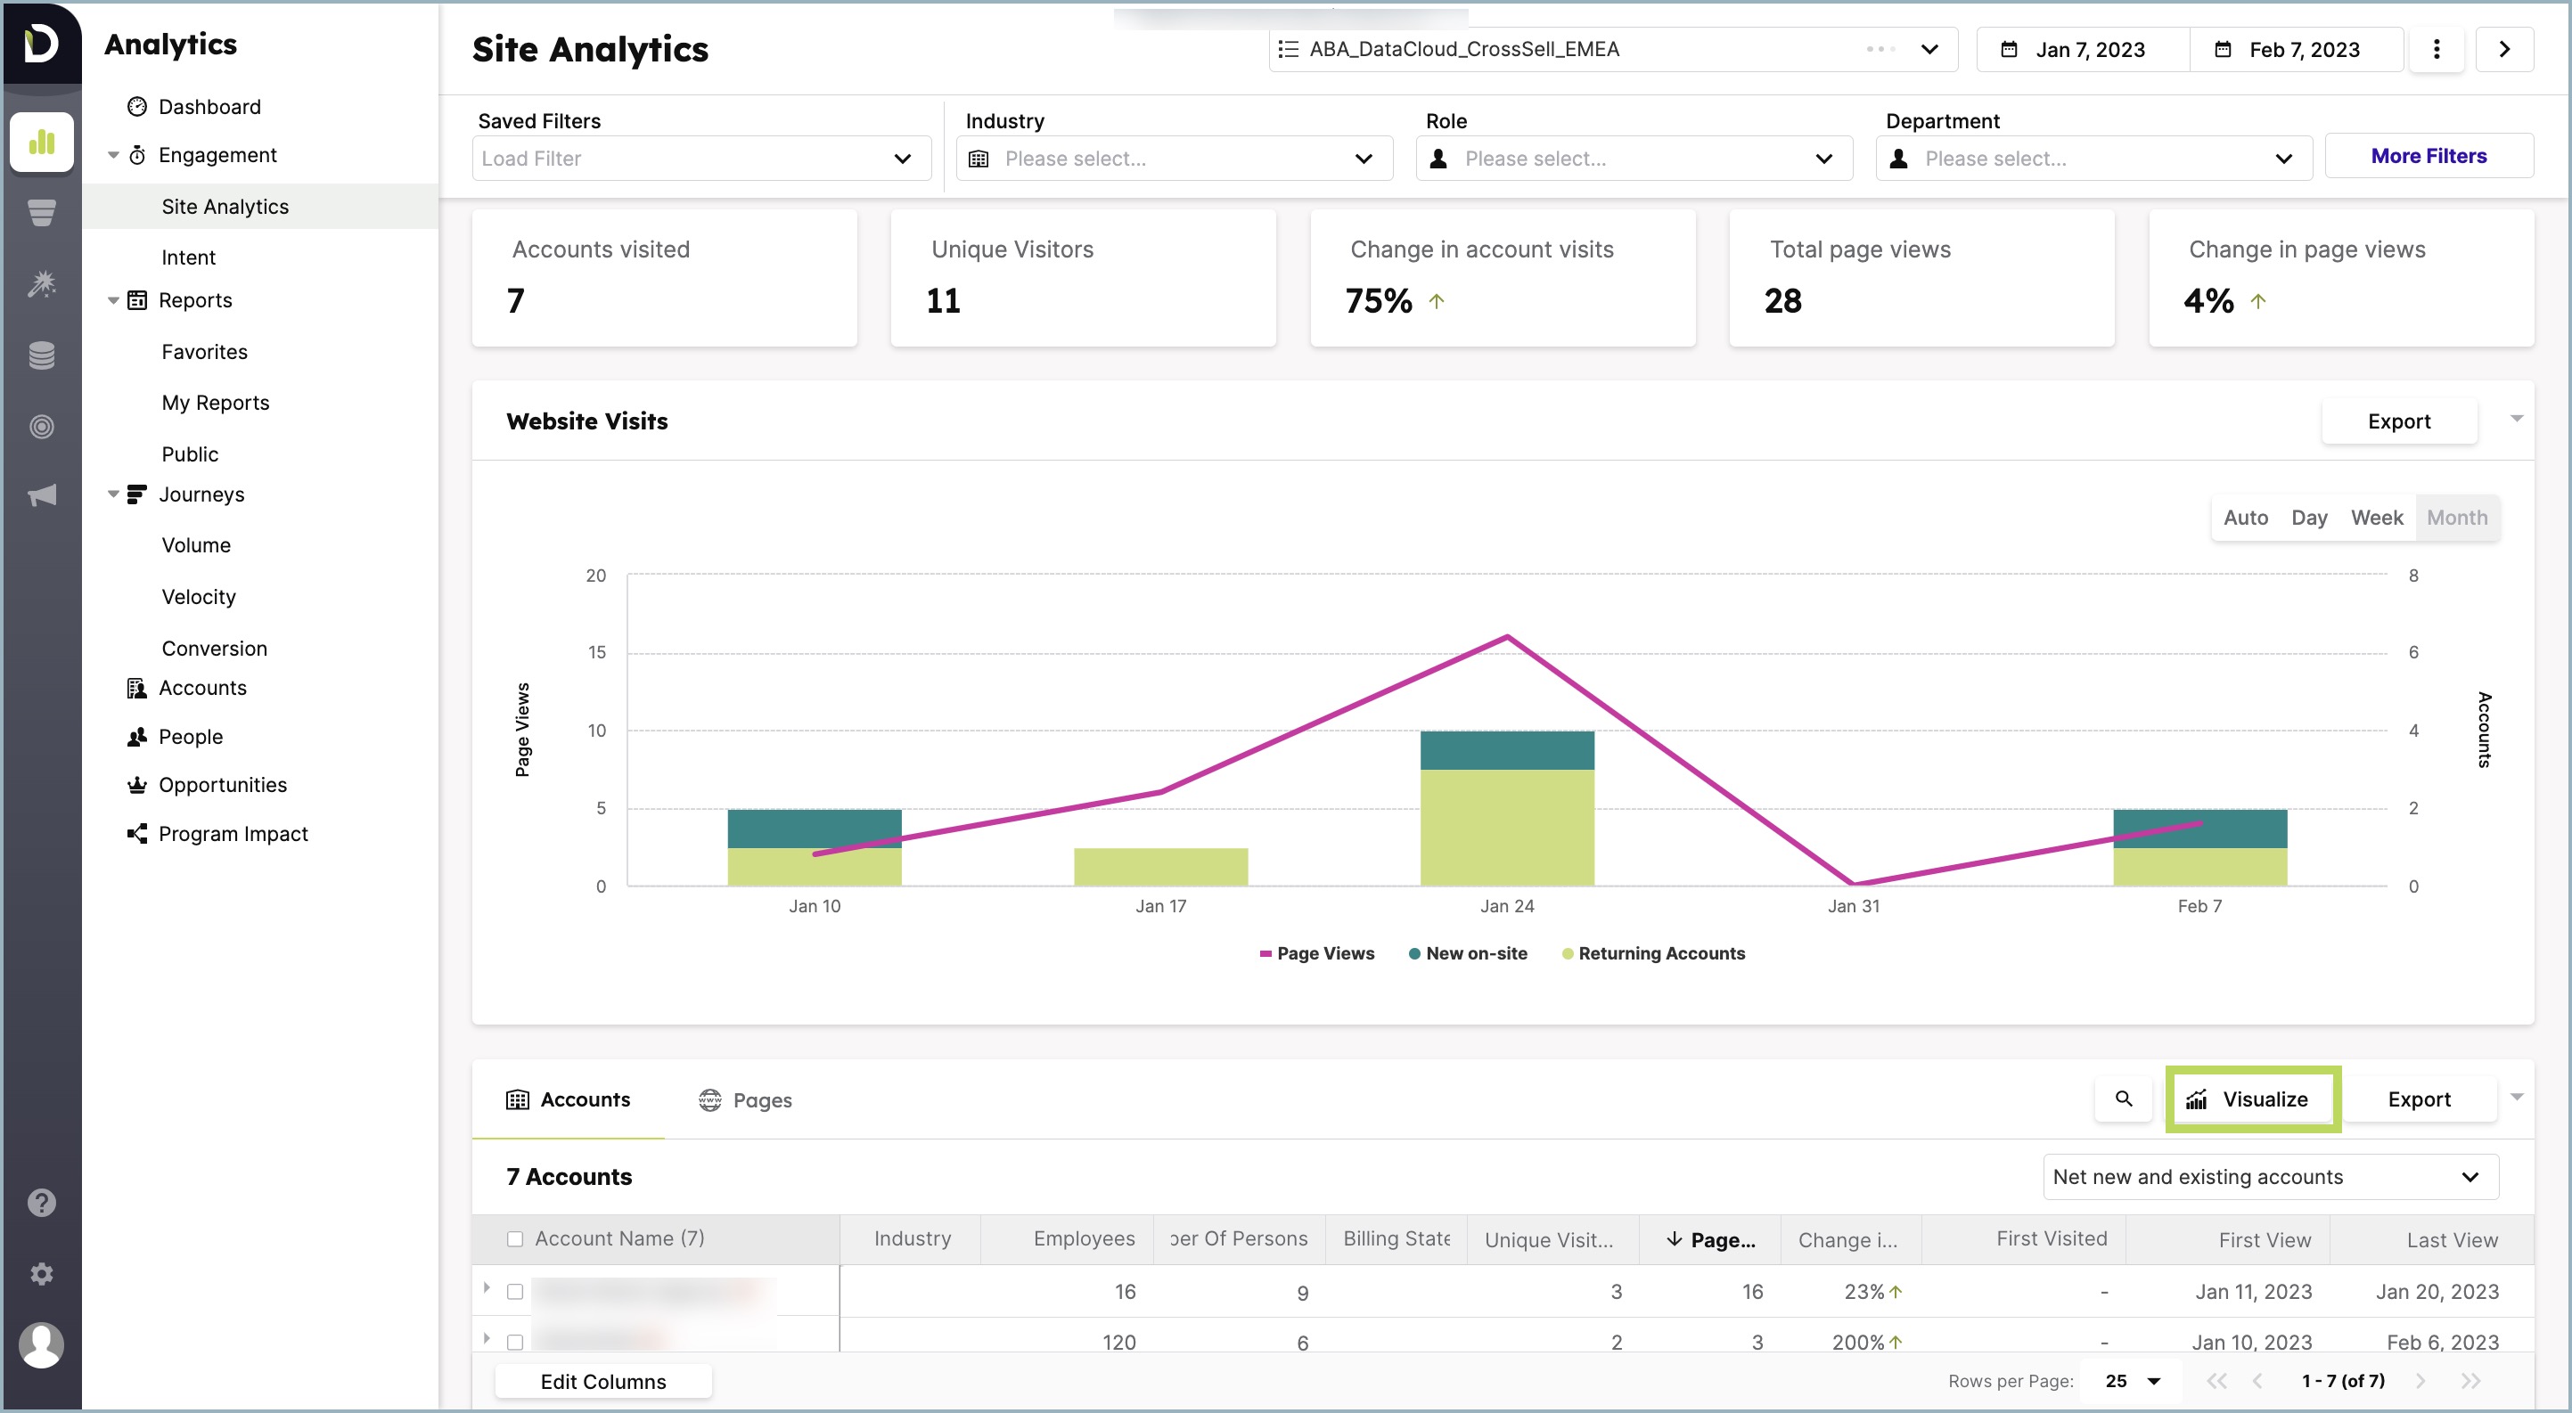Click the More Filters button
Screen dimensions: 2572x1413
pos(2429,156)
